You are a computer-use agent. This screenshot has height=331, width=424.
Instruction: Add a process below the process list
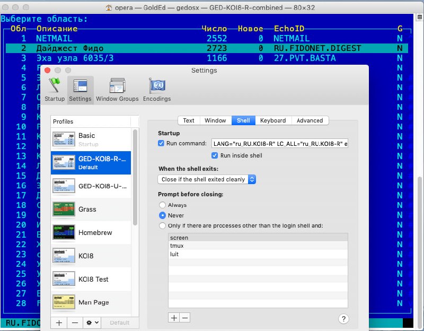pyautogui.click(x=174, y=318)
